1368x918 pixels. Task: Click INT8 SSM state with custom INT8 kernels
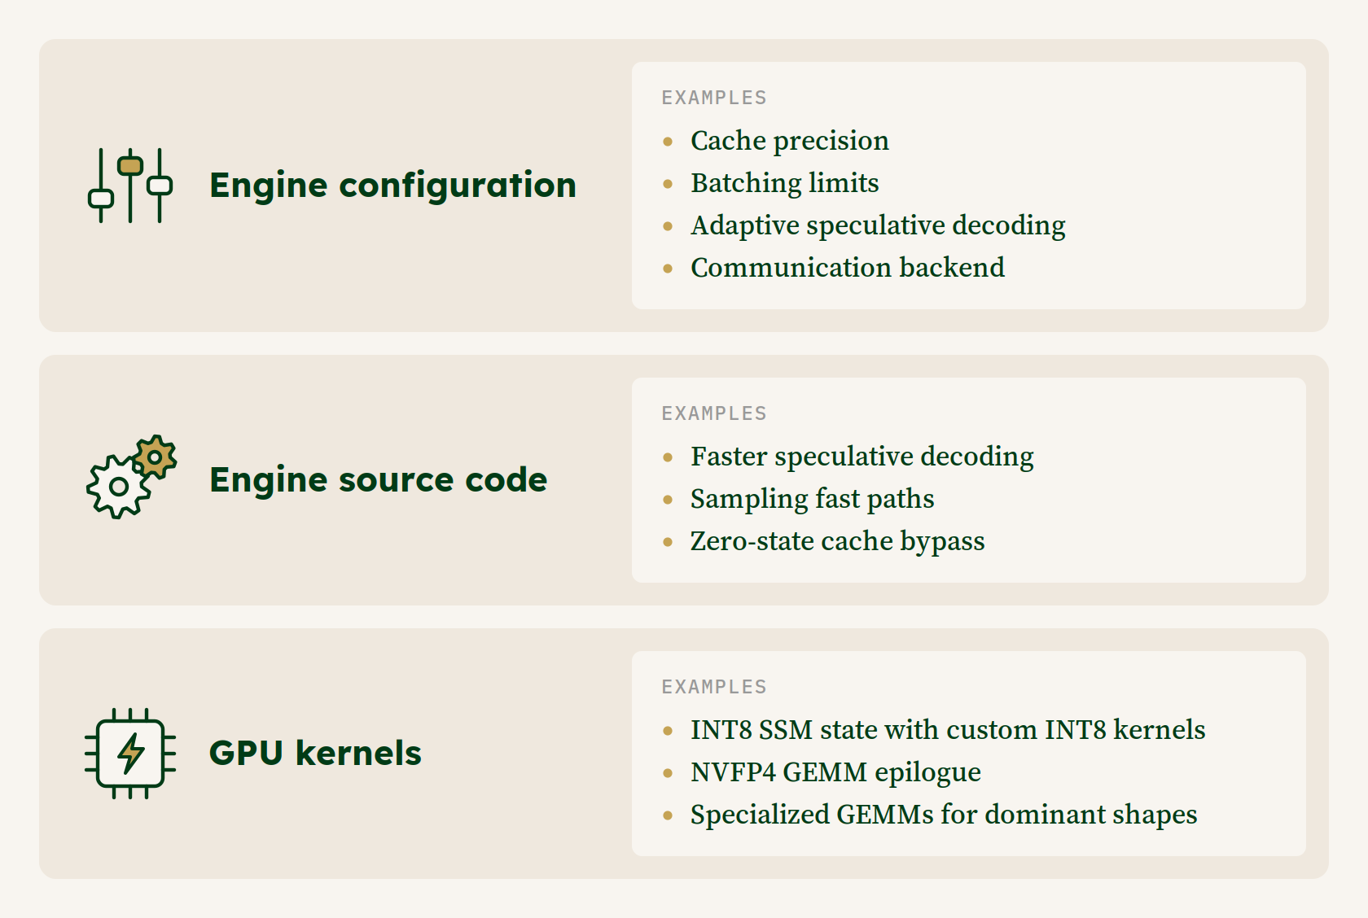tap(948, 729)
